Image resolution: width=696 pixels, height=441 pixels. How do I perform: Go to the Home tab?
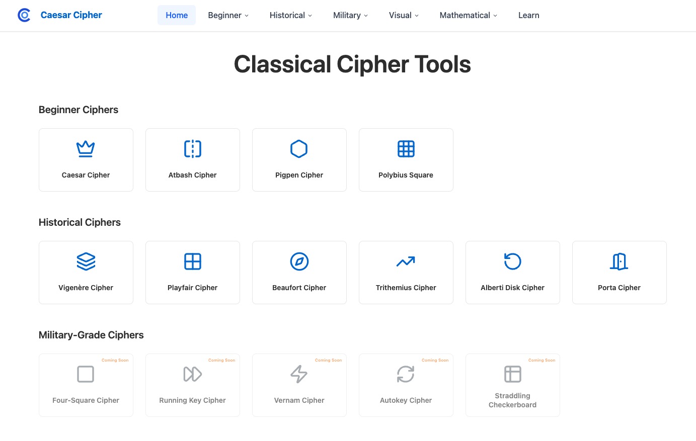177,15
